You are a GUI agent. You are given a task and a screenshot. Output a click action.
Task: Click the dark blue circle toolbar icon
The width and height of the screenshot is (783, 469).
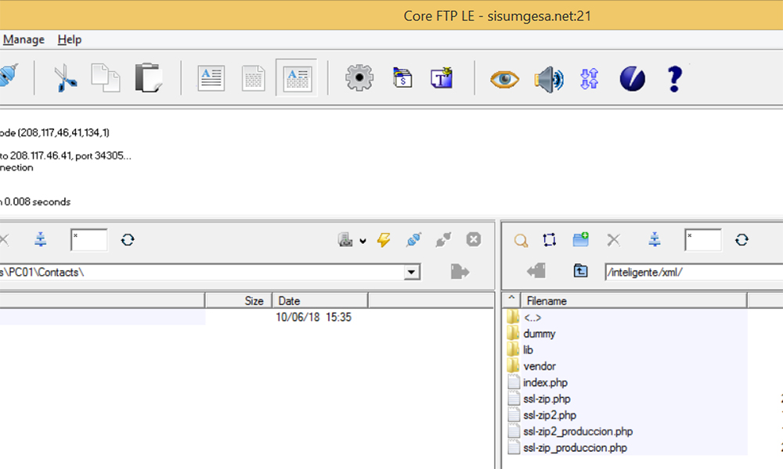point(632,79)
